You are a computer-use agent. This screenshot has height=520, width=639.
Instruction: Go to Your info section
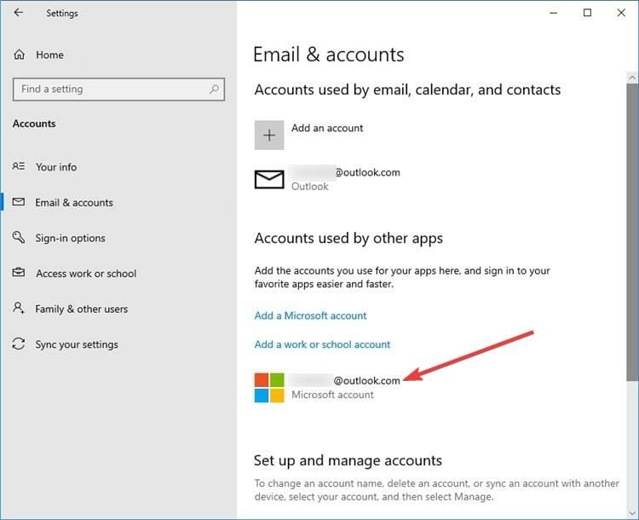56,167
